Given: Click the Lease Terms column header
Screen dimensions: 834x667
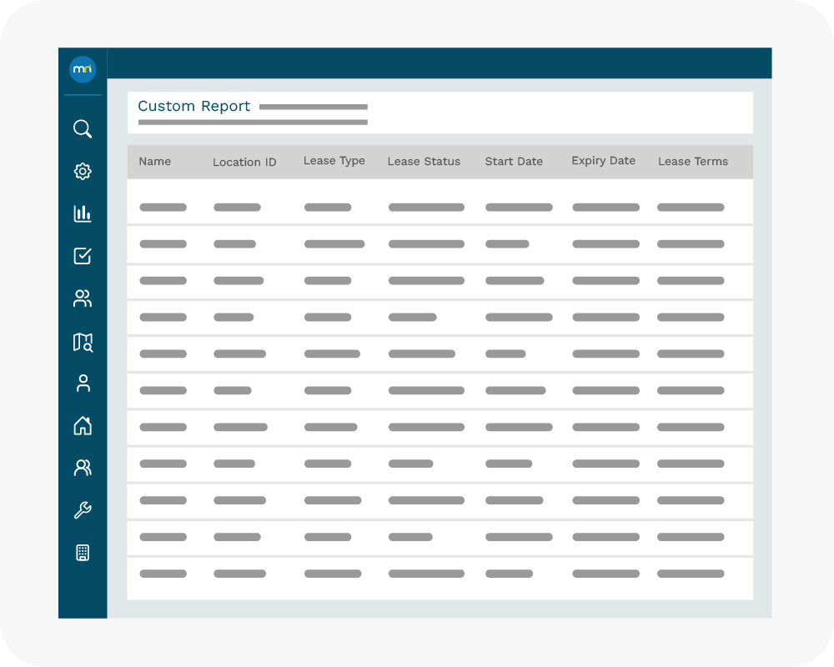Looking at the screenshot, I should [x=692, y=162].
